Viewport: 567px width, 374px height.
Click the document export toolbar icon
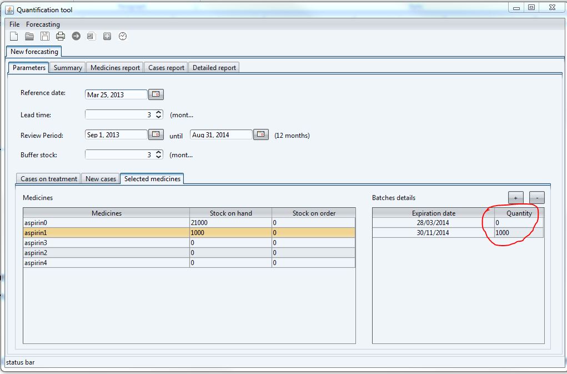click(91, 36)
